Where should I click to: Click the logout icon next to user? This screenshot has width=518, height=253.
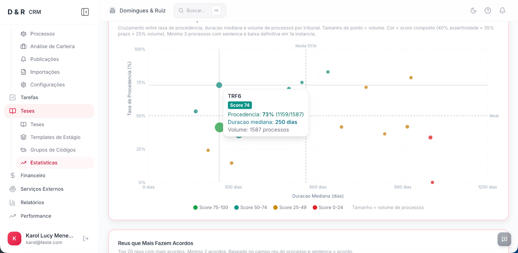click(86, 239)
